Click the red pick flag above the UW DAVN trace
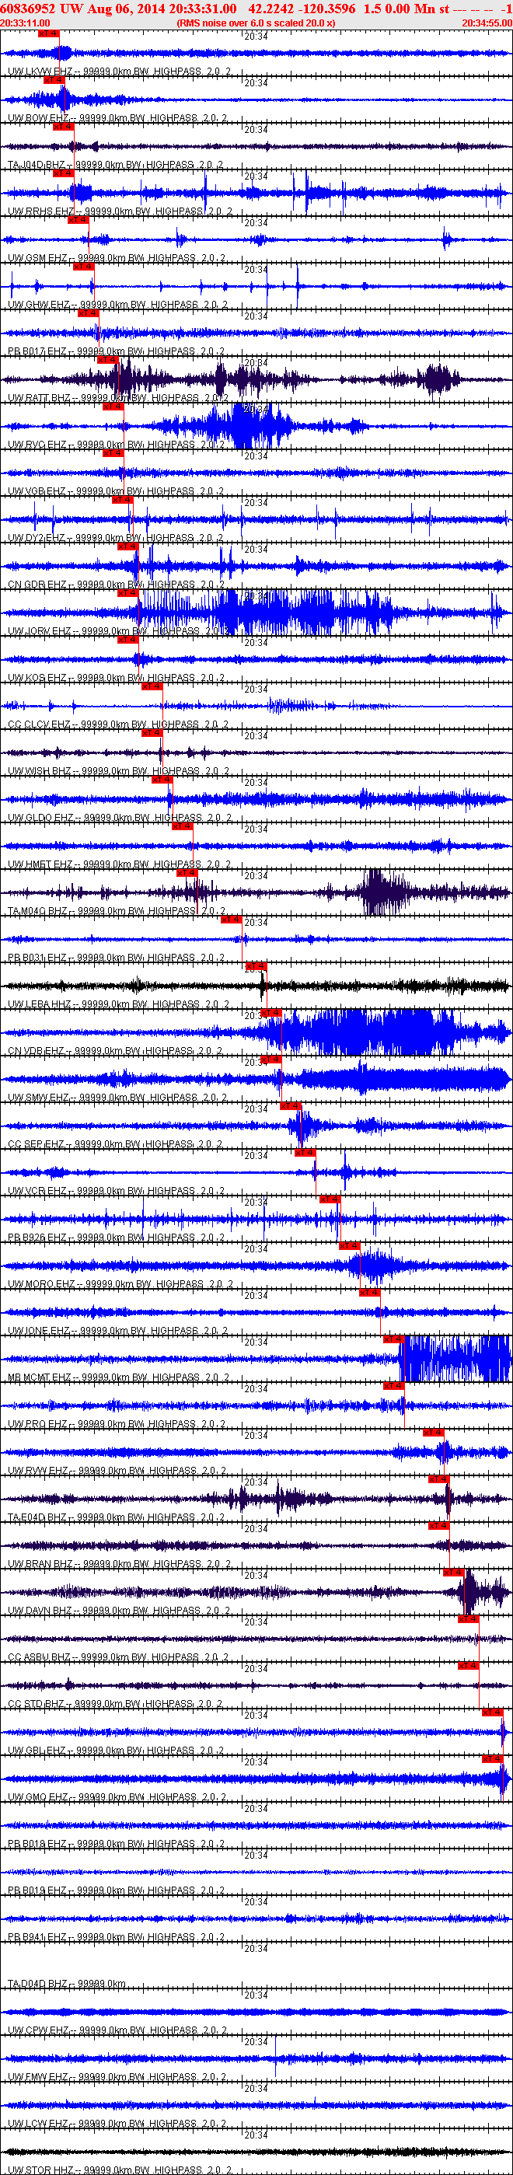The image size is (513, 2175). tap(453, 1572)
